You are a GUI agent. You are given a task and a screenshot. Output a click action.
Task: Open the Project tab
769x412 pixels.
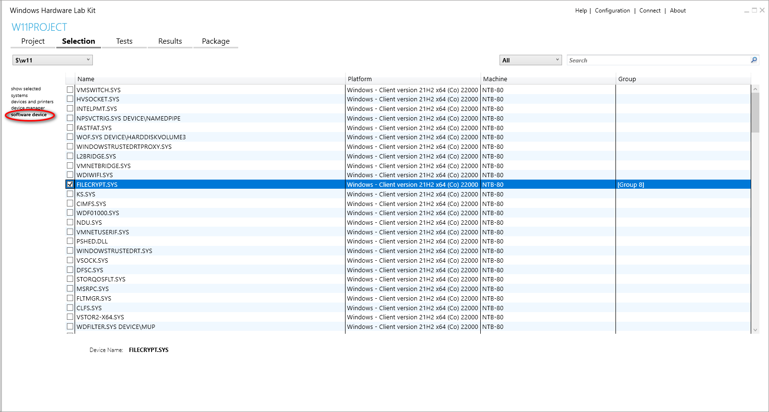point(33,41)
